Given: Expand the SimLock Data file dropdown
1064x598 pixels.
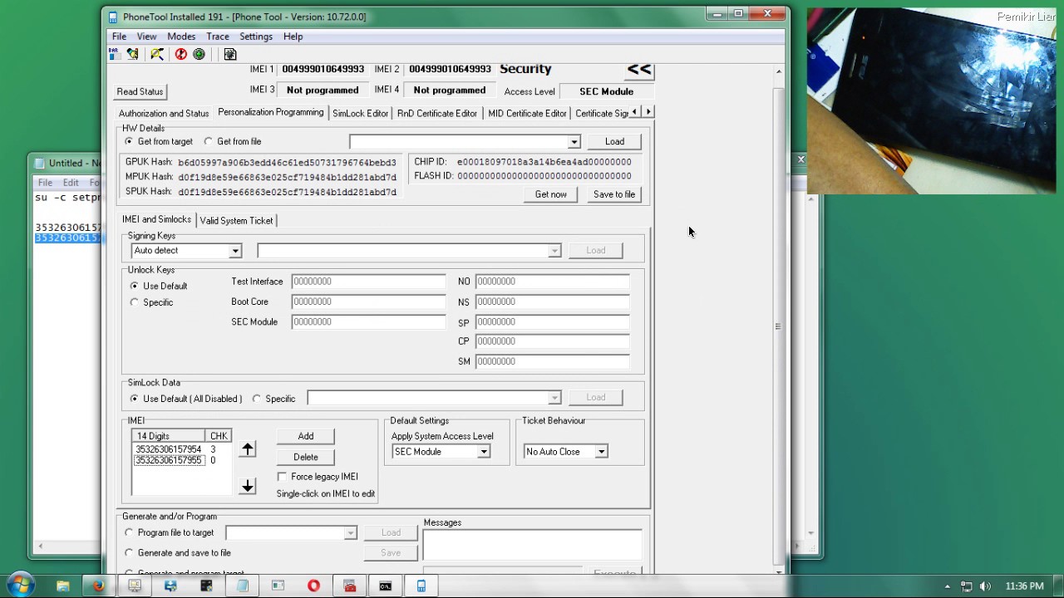Looking at the screenshot, I should 554,398.
